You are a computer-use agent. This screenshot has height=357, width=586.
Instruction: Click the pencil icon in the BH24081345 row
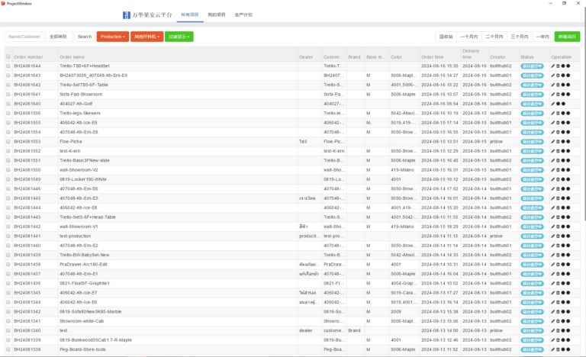[x=552, y=293]
